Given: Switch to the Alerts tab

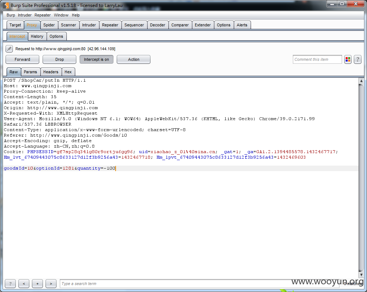Looking at the screenshot, I should tap(242, 25).
